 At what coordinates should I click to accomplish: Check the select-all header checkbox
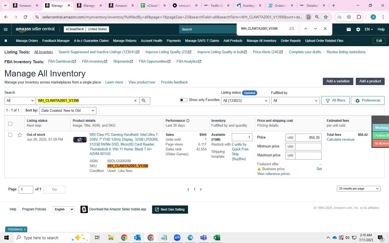pos(10,124)
